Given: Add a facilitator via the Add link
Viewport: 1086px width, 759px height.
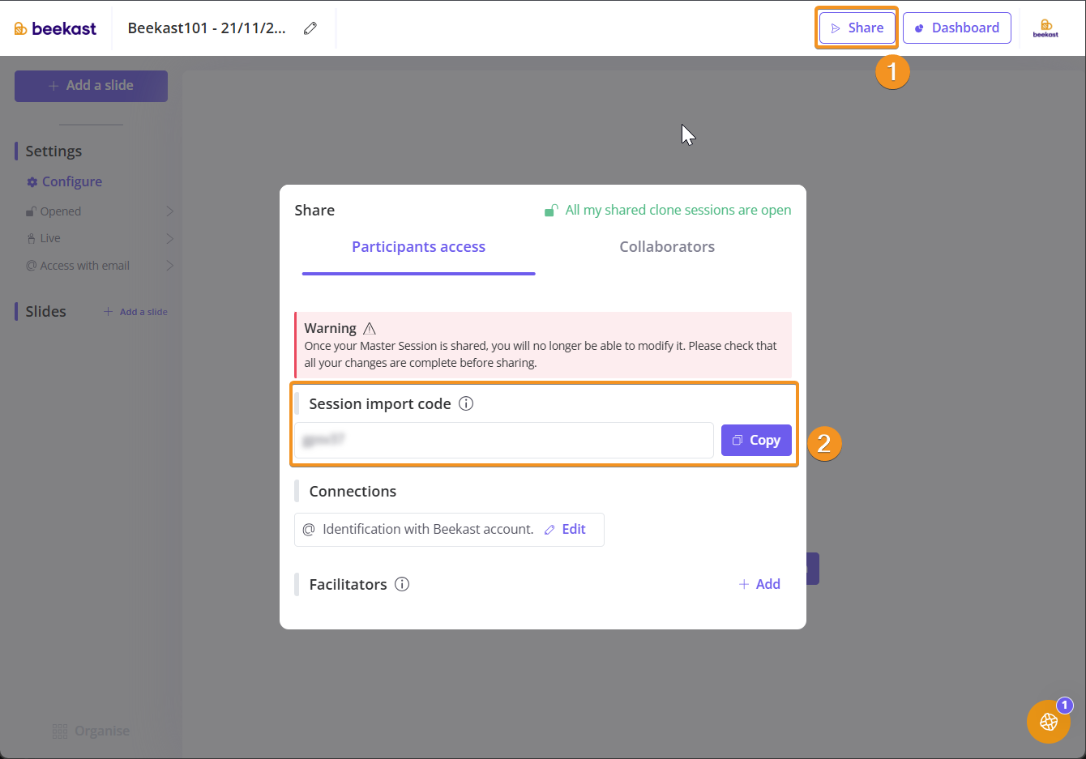Looking at the screenshot, I should [x=759, y=584].
